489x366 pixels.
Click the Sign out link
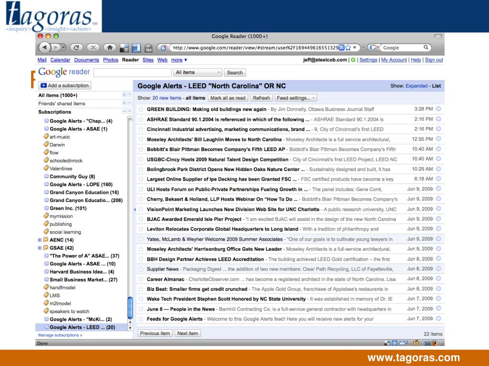point(434,60)
